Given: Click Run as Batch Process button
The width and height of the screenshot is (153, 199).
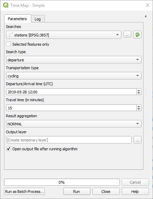Looking at the screenshot, I should coord(24,192).
